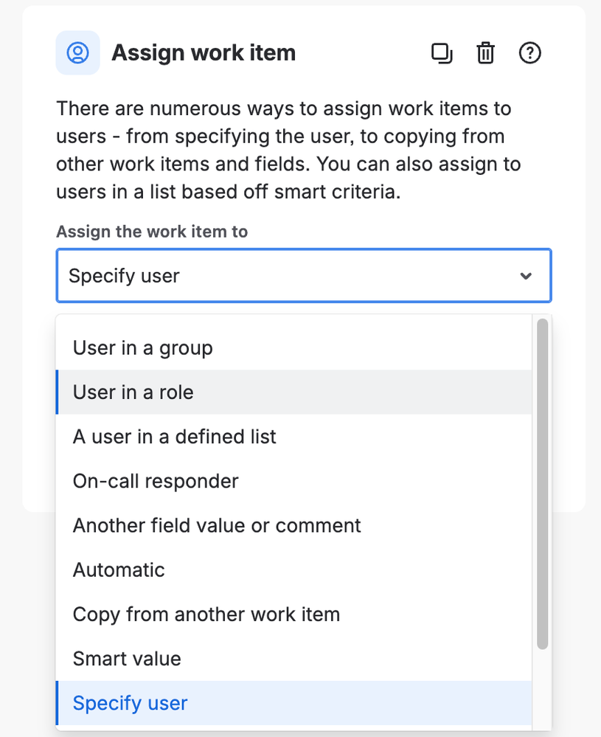Pick Copy from another work item
601x737 pixels.
[206, 615]
